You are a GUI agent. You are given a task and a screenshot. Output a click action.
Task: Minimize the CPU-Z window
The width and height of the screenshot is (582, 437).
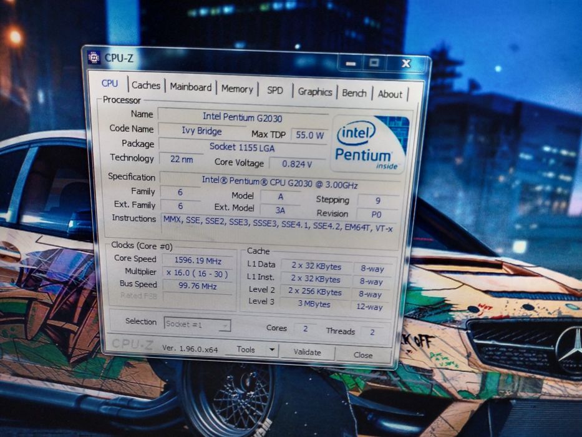pos(351,63)
